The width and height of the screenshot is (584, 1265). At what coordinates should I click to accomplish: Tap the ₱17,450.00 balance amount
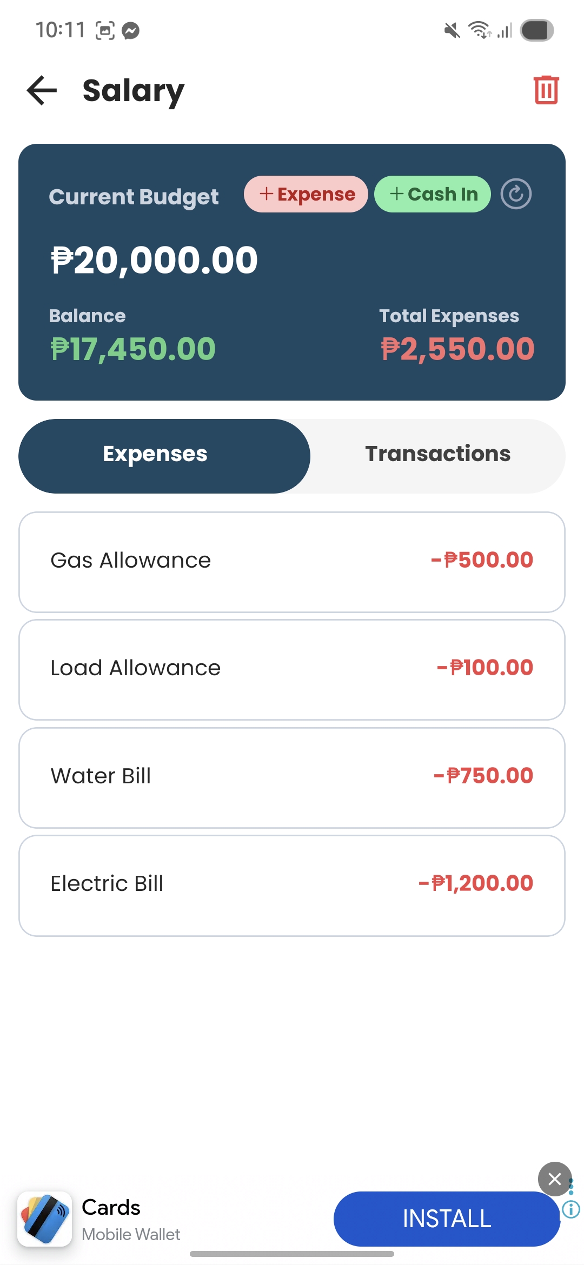pyautogui.click(x=133, y=349)
